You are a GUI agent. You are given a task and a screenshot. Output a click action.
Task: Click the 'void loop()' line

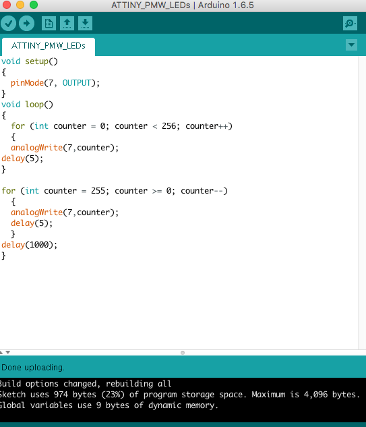[27, 105]
